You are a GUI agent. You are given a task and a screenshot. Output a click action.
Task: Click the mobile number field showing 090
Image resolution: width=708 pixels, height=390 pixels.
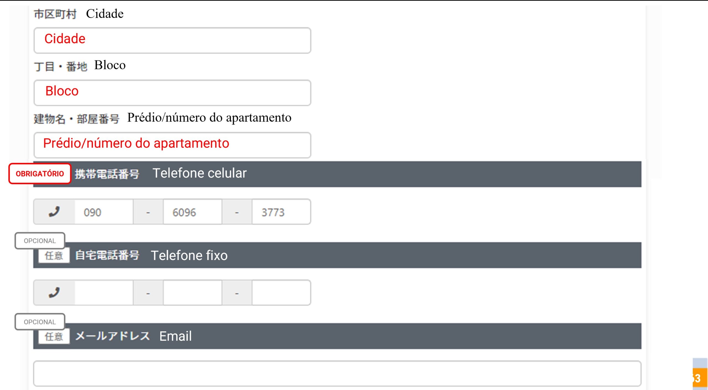104,212
